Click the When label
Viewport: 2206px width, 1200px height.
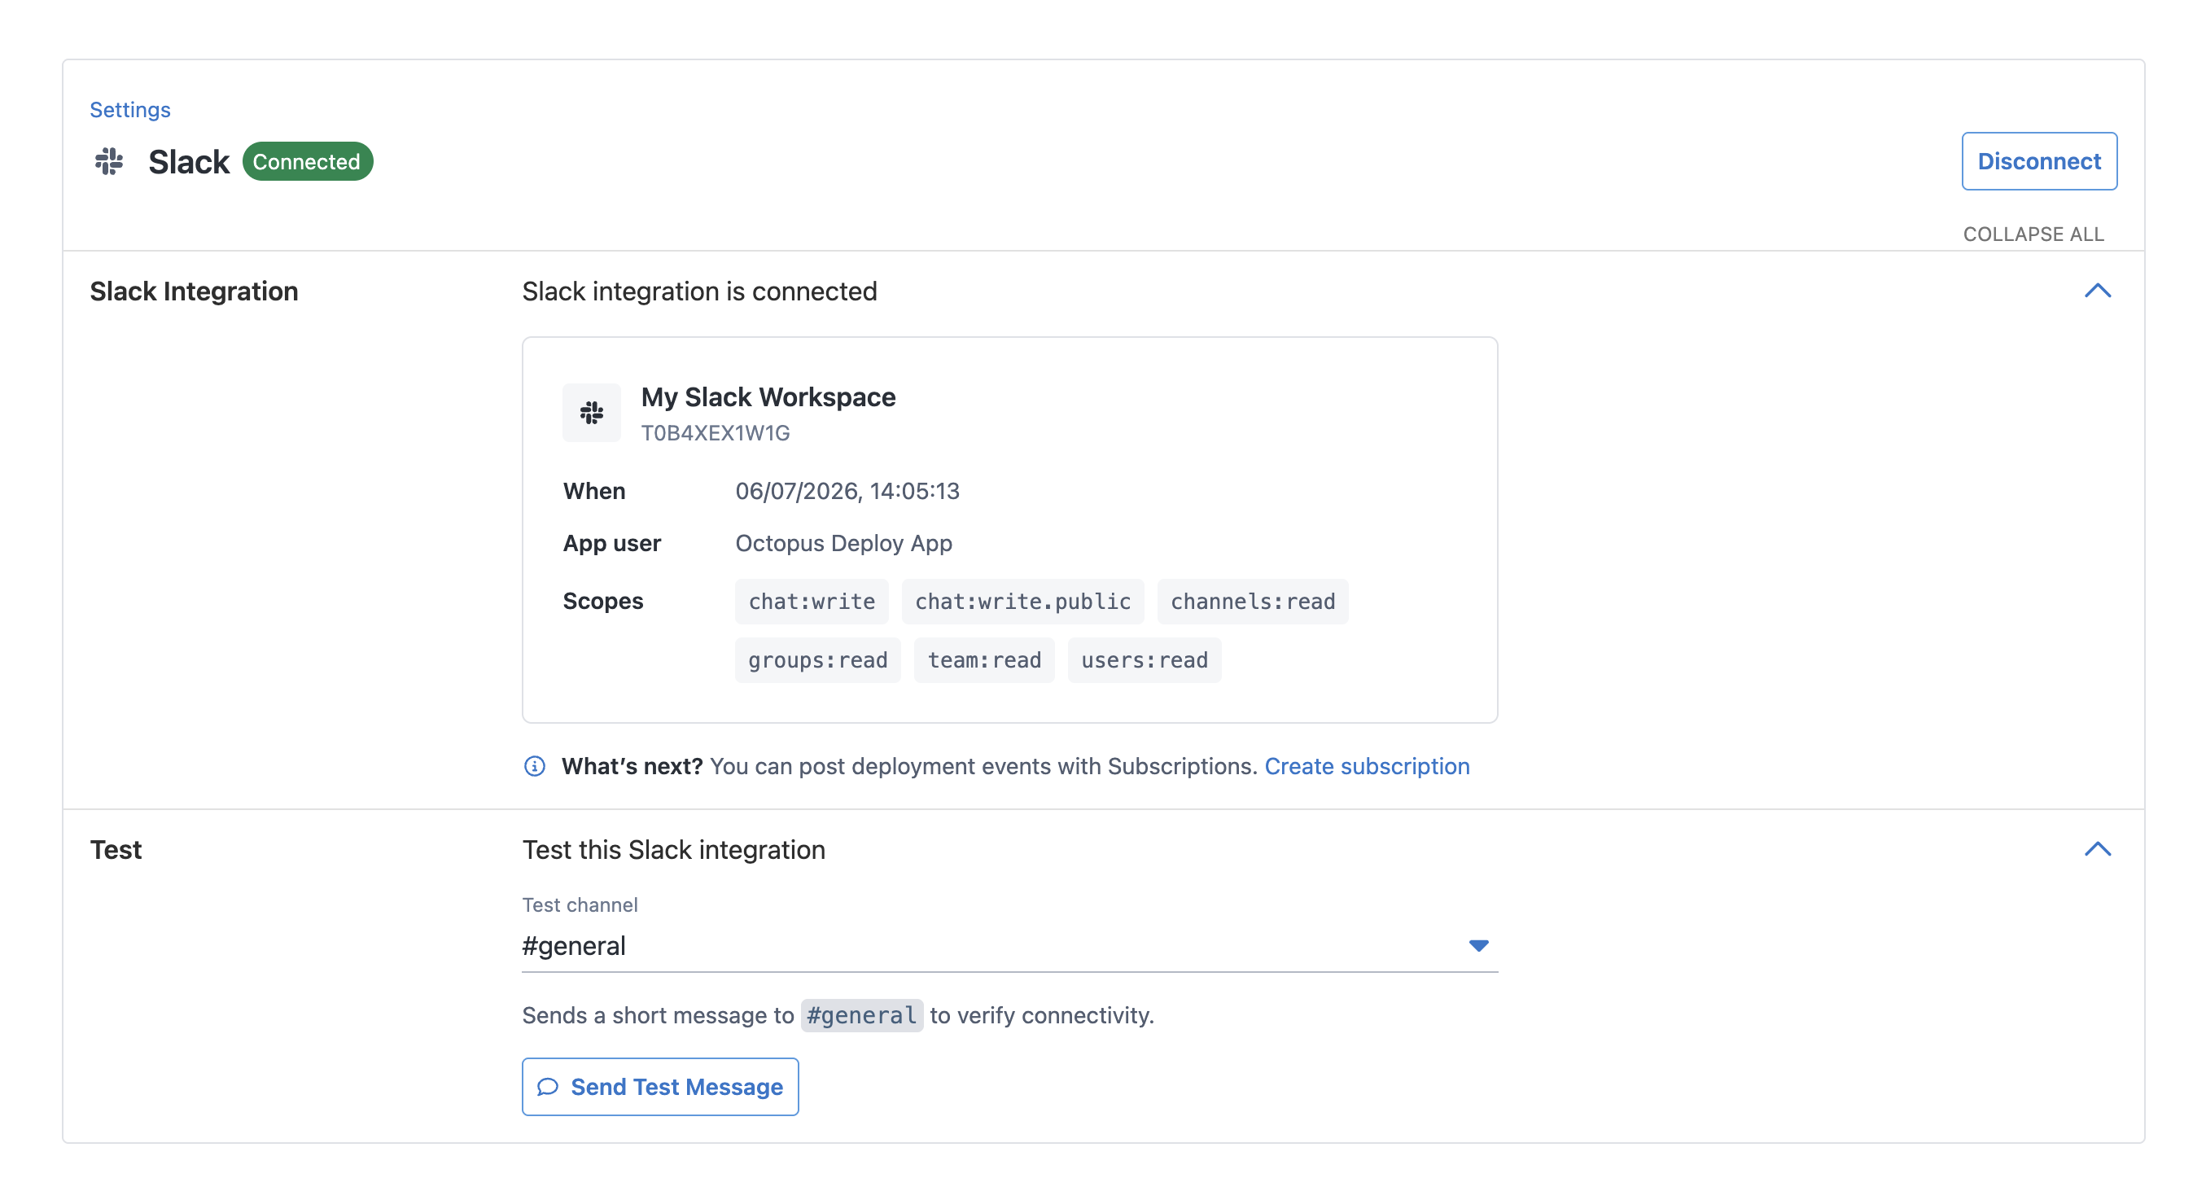[593, 491]
